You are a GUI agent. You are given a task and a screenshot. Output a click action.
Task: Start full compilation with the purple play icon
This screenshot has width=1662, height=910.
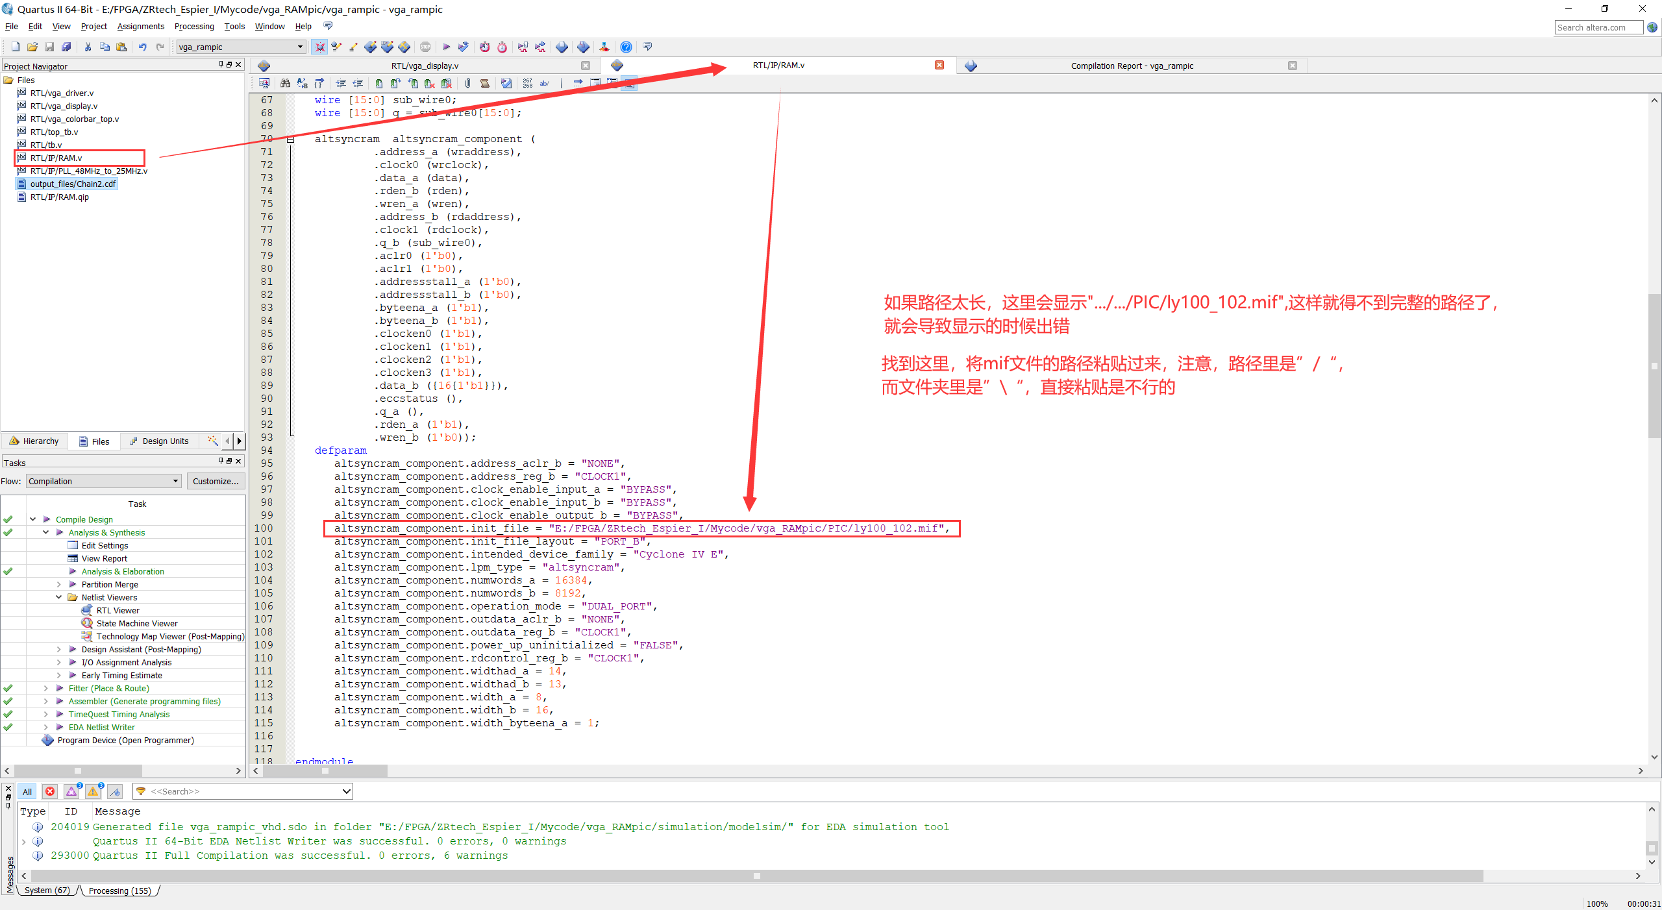pos(447,47)
